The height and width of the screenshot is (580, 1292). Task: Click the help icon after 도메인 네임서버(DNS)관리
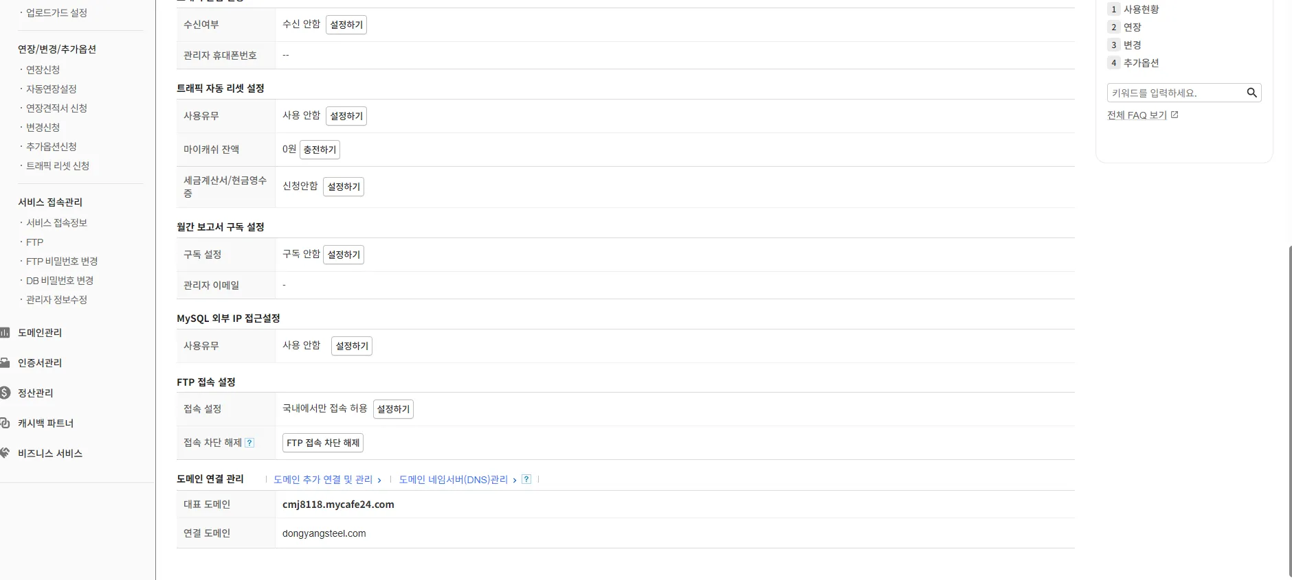526,479
